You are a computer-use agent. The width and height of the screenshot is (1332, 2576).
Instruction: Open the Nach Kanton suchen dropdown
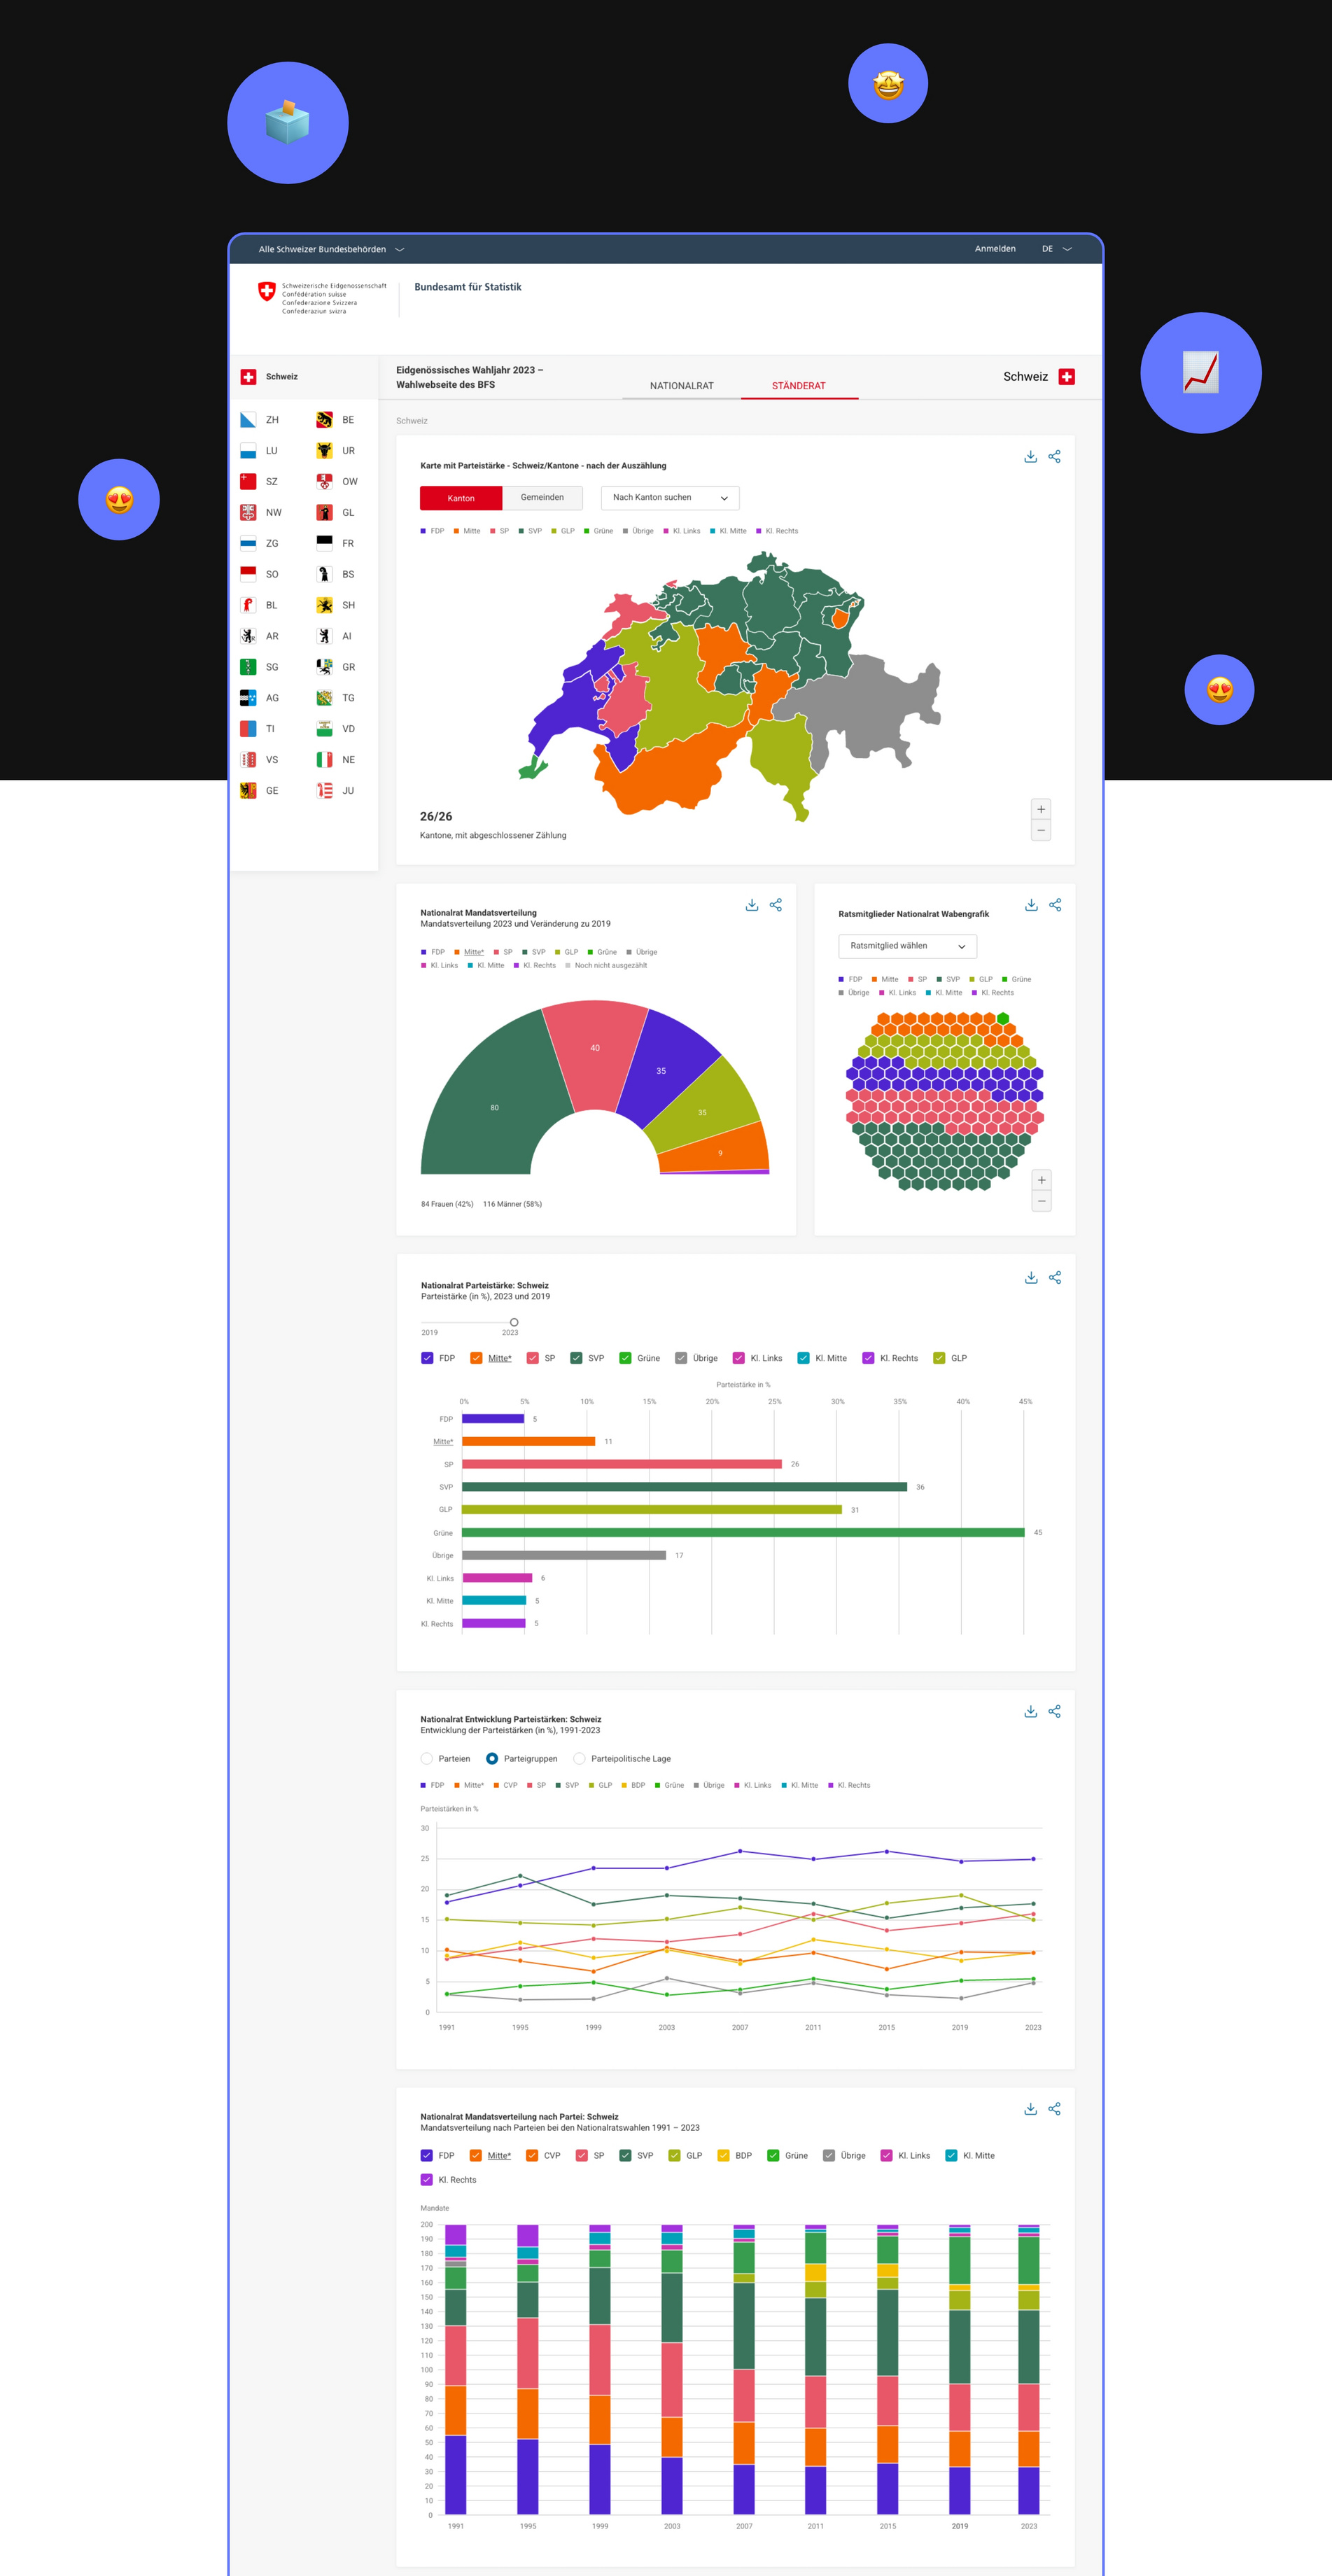point(670,498)
